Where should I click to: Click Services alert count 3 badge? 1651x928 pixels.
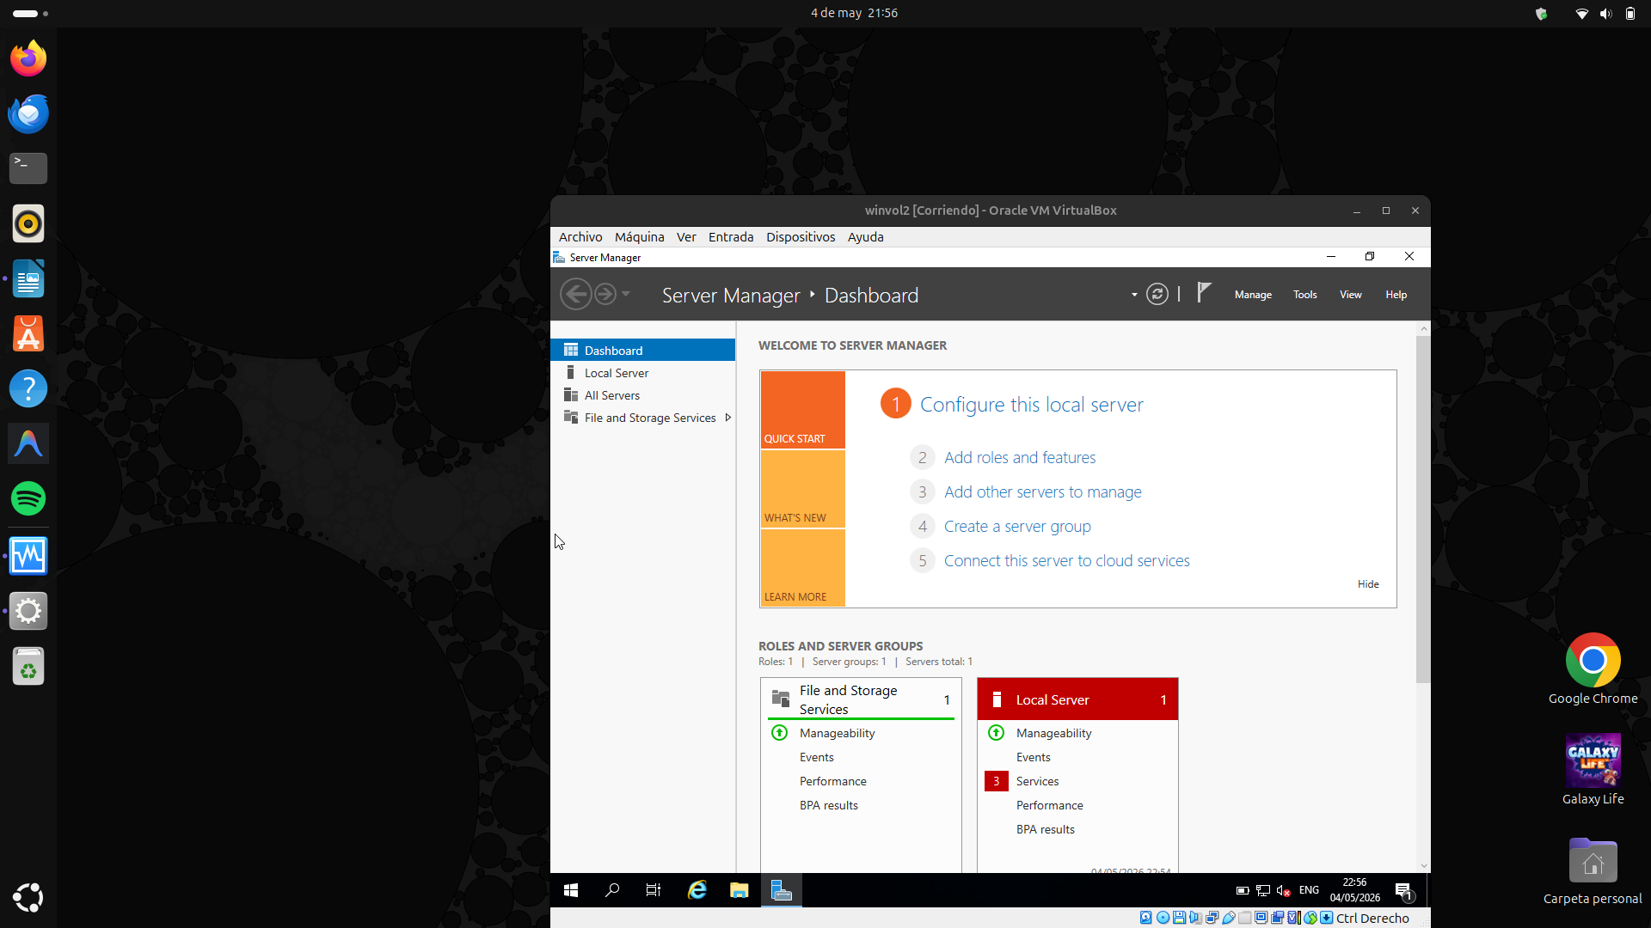coord(996,780)
